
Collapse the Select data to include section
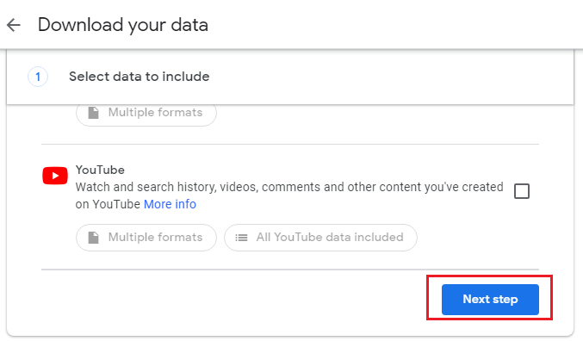coord(290,77)
